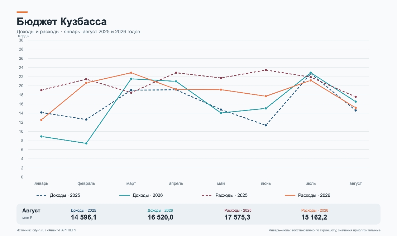
Task: Click the footnote 'Январь–июль: восстановлено по скриншоту'
Action: coord(302,230)
